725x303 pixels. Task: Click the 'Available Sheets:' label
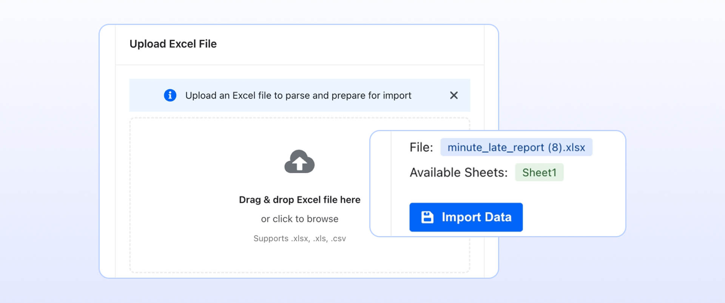[x=459, y=172]
